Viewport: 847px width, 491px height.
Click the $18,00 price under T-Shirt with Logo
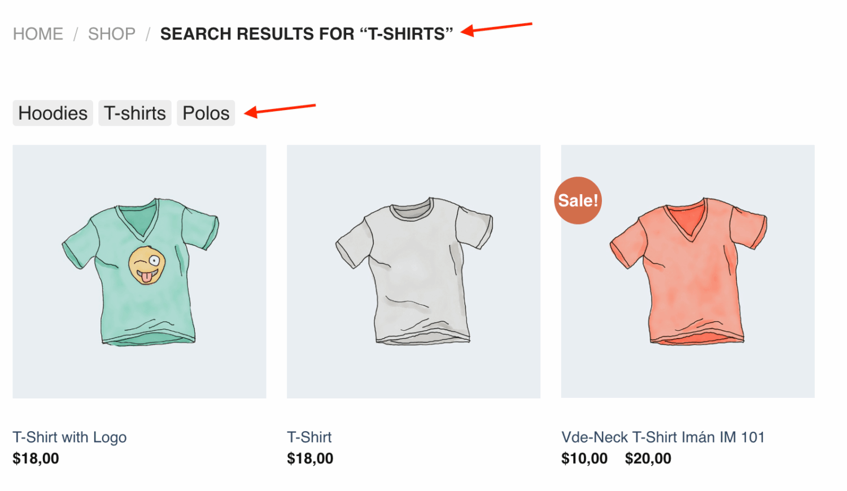tap(36, 458)
